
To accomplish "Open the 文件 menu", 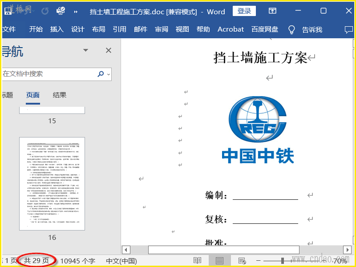I will tap(9, 29).
